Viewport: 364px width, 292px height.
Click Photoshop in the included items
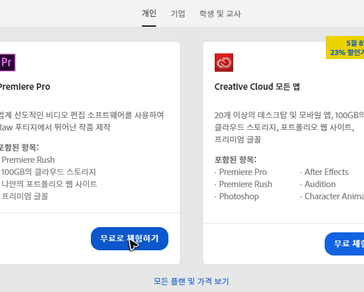239,196
